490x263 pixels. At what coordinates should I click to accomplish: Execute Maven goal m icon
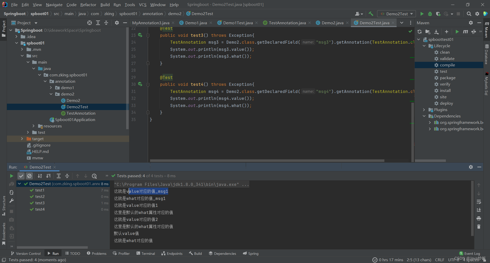465,32
